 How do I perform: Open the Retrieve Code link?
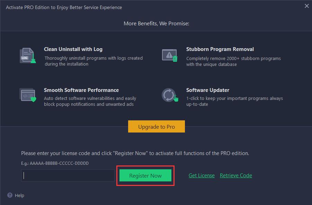click(x=236, y=176)
